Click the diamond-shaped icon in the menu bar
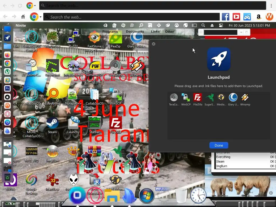The image size is (276, 207). click(x=159, y=25)
